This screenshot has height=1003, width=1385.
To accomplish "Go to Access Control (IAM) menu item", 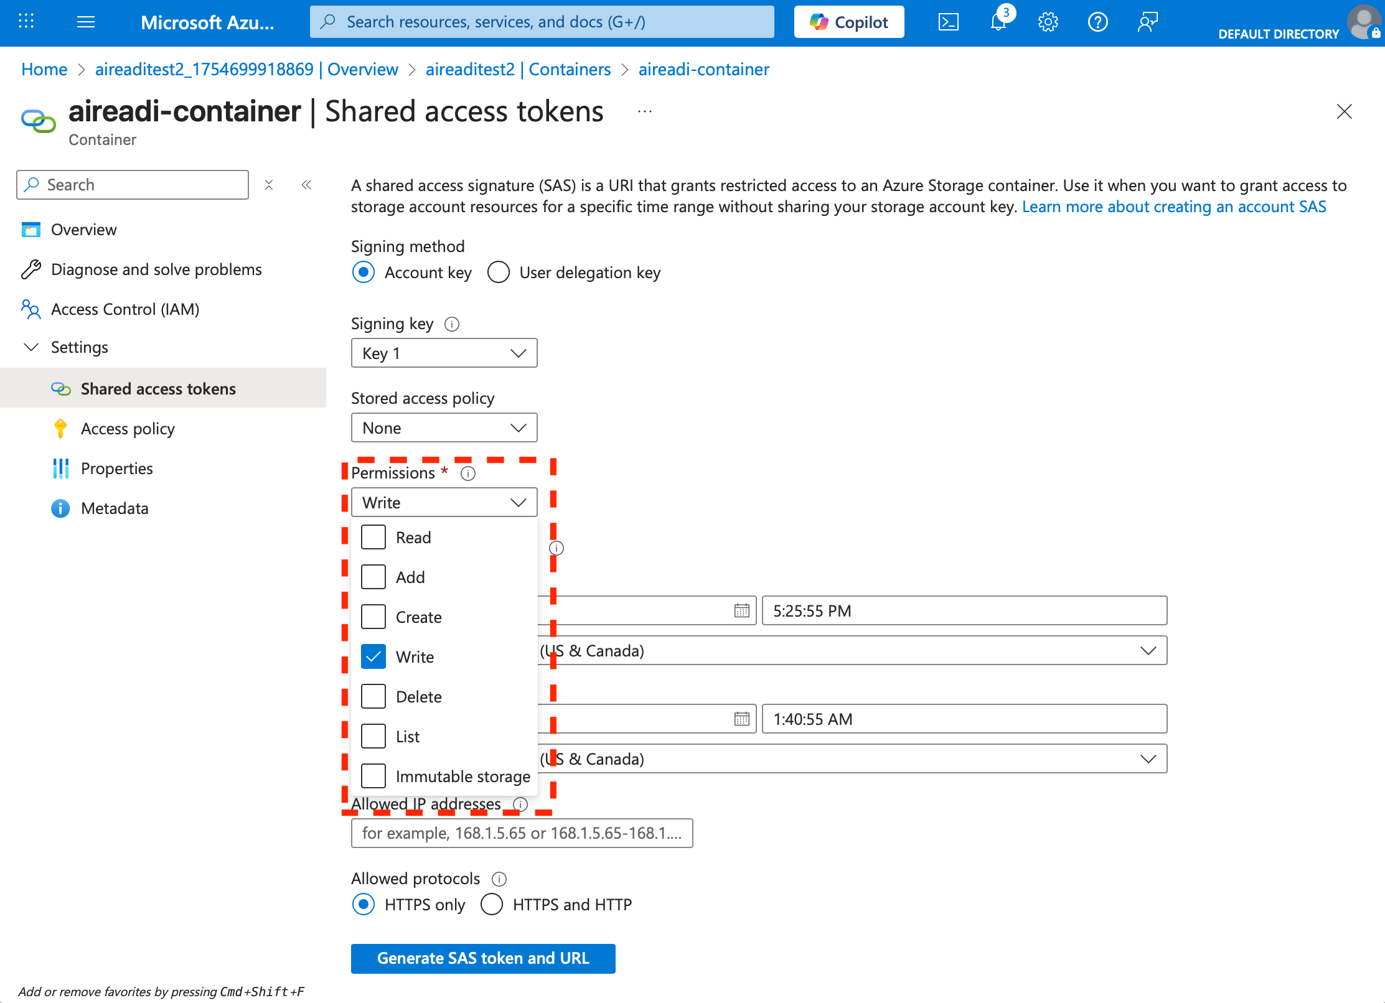I will 124,309.
